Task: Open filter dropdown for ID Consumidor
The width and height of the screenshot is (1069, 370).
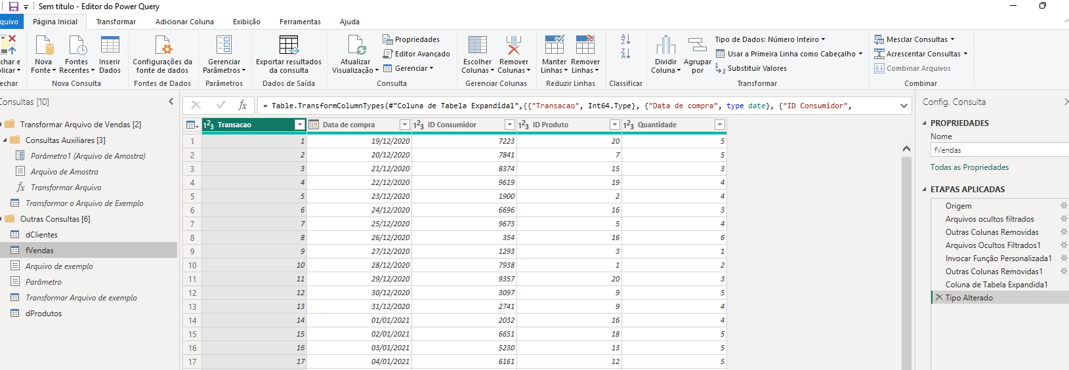Action: pos(510,125)
